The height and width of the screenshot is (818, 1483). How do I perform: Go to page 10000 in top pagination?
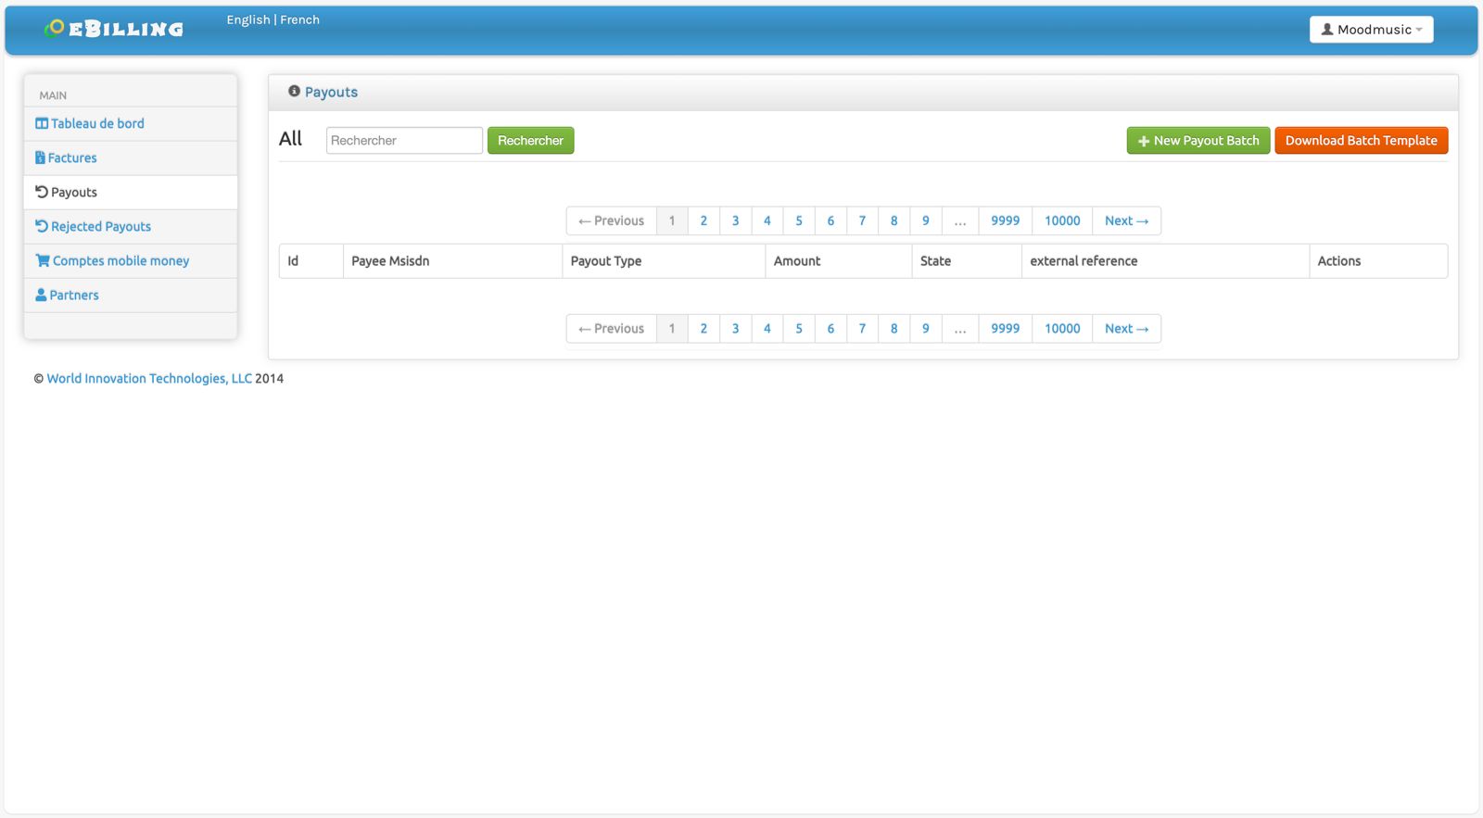tap(1062, 220)
